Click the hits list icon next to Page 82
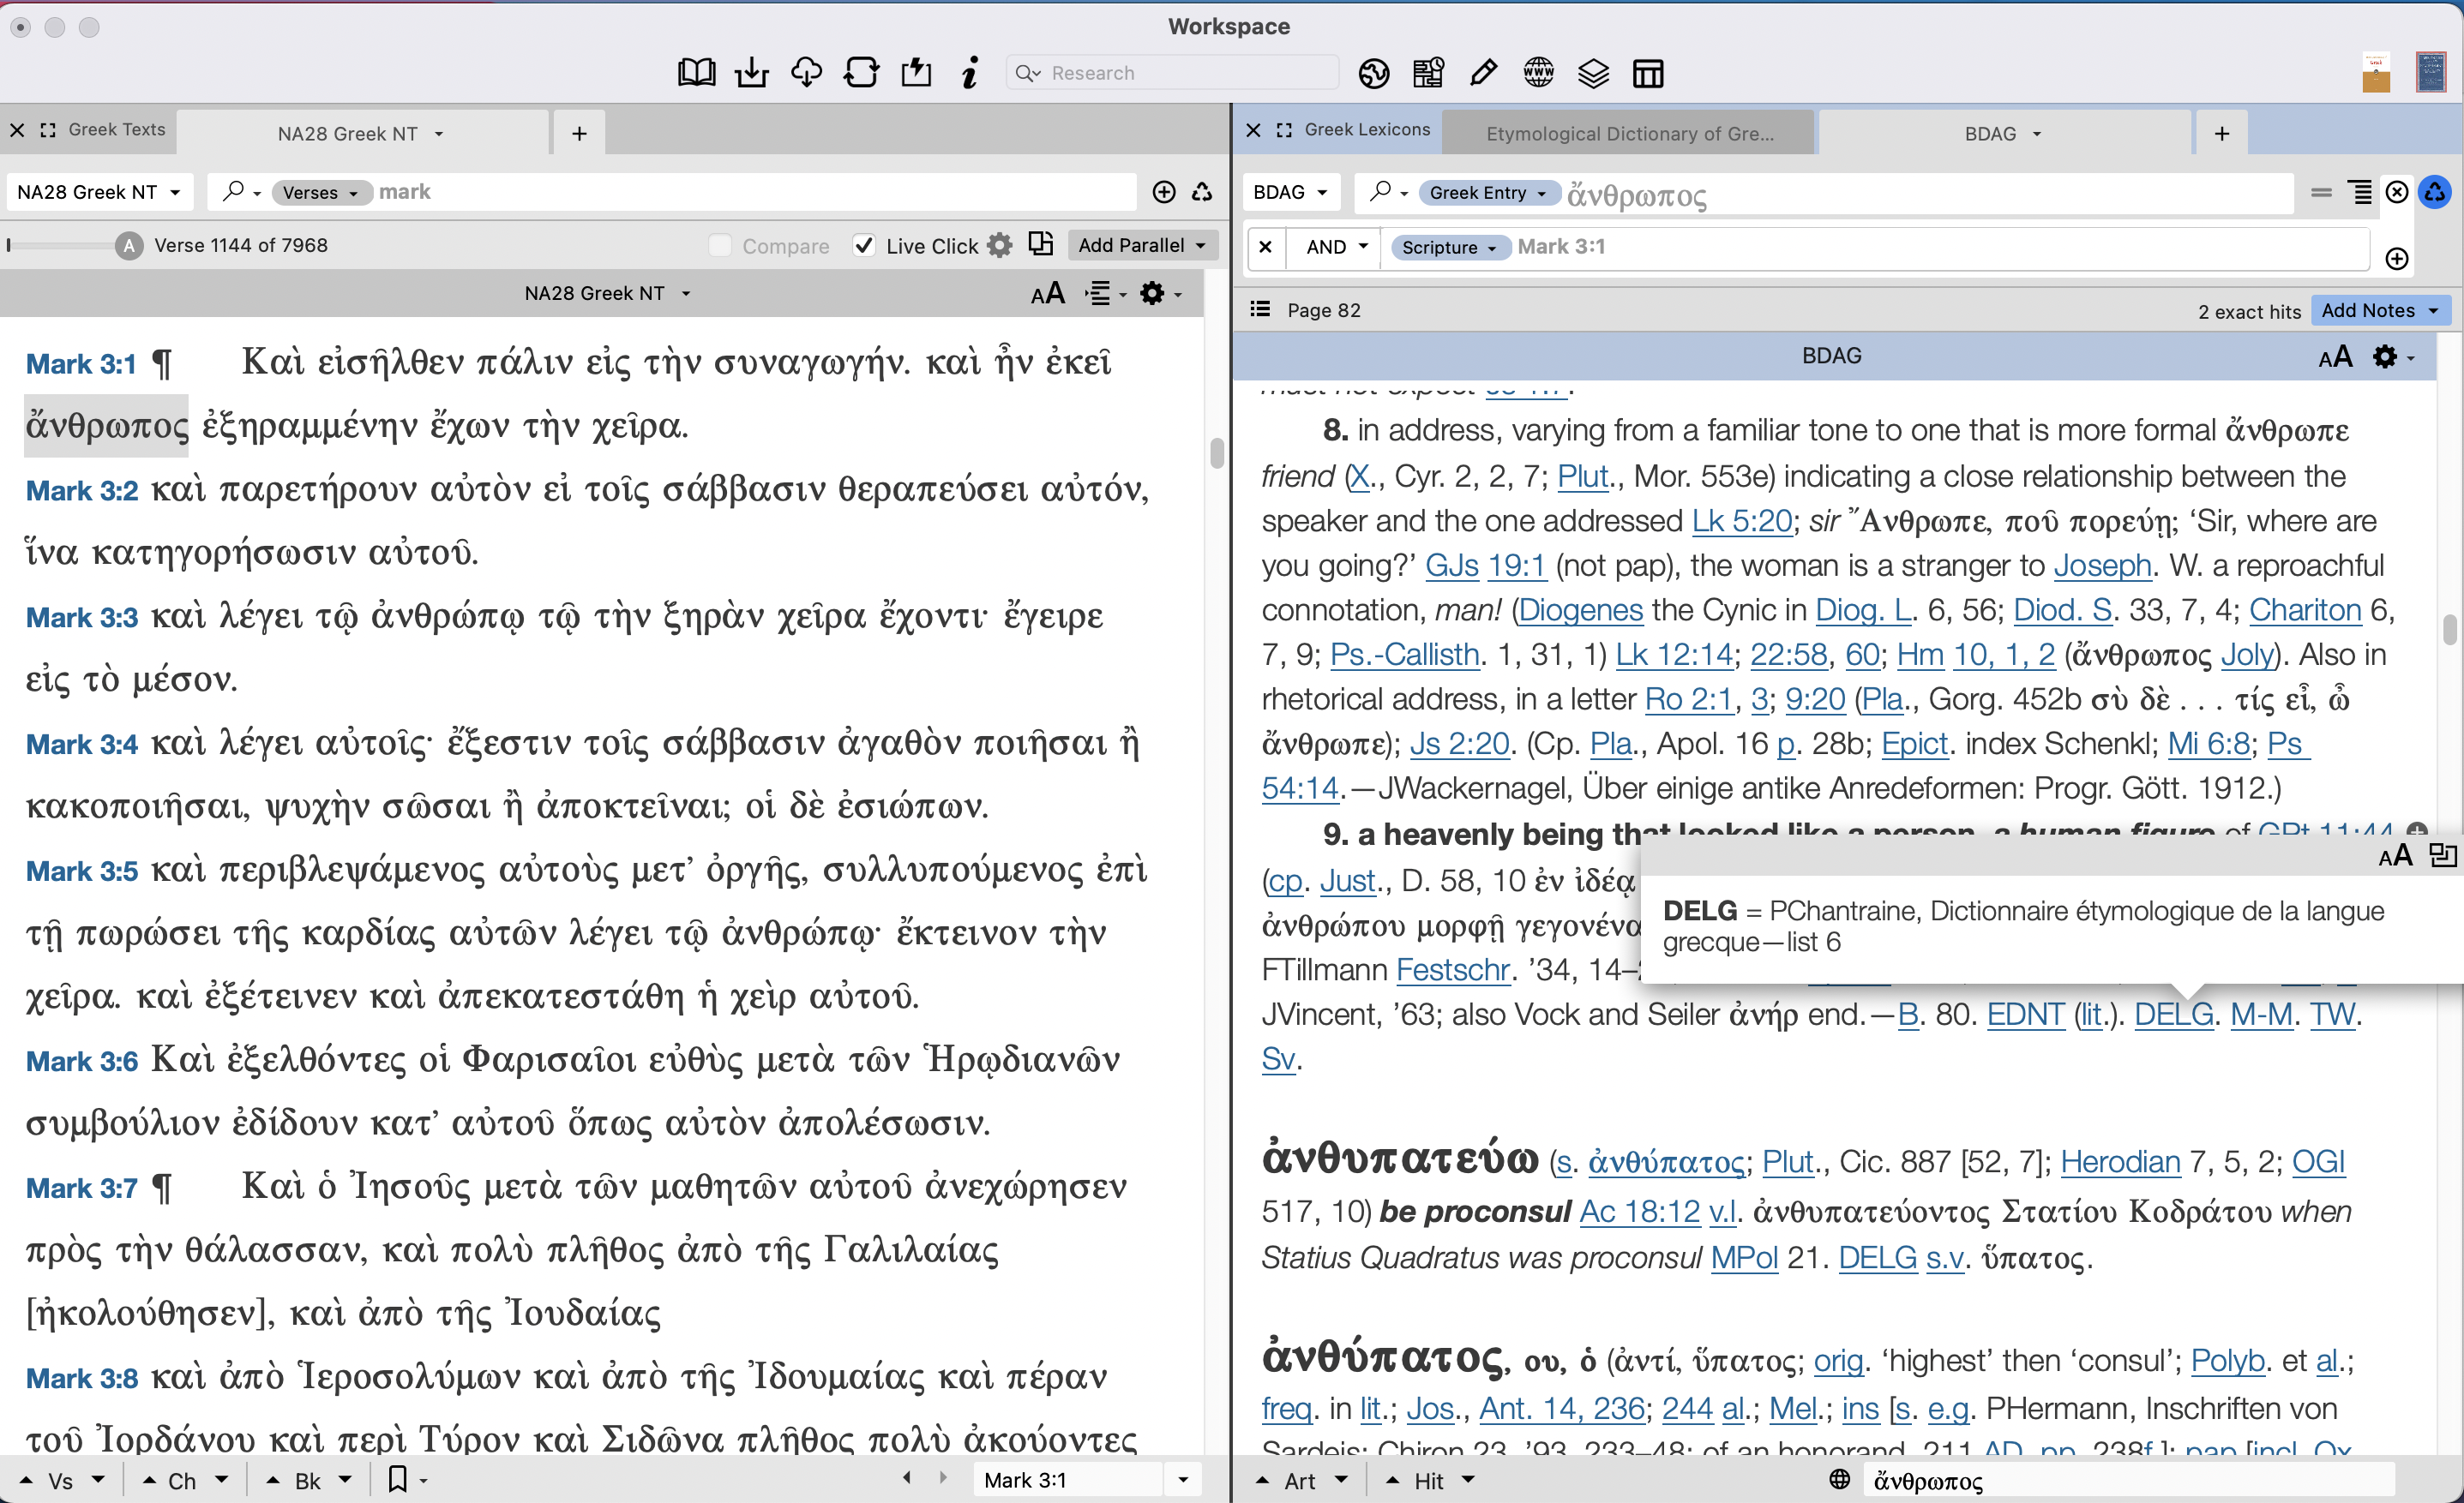The image size is (2464, 1503). pos(1259,310)
